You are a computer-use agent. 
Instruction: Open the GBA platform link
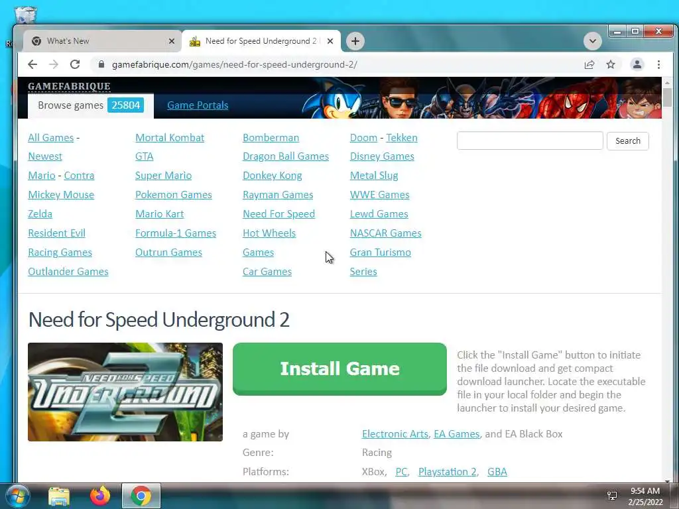(497, 472)
